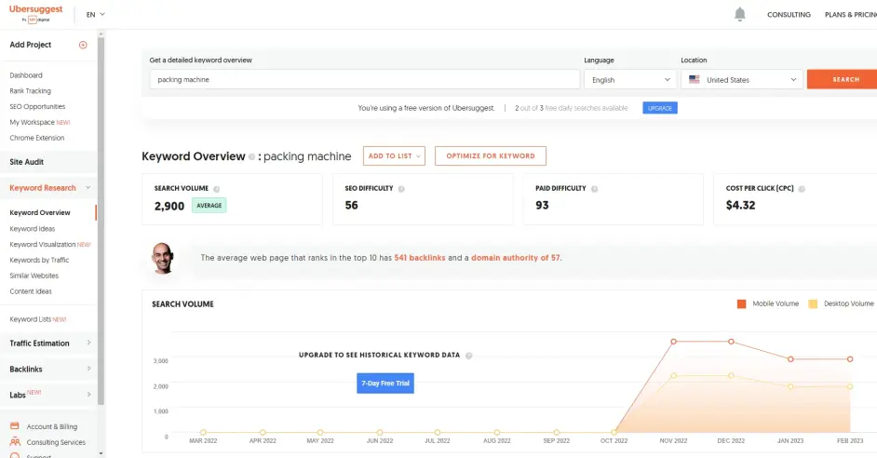Toggle Mobile Volume legend swatch
Screen dimensions: 877x458
click(x=741, y=303)
